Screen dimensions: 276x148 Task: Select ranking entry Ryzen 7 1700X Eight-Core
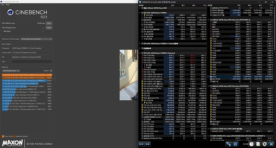(27, 92)
